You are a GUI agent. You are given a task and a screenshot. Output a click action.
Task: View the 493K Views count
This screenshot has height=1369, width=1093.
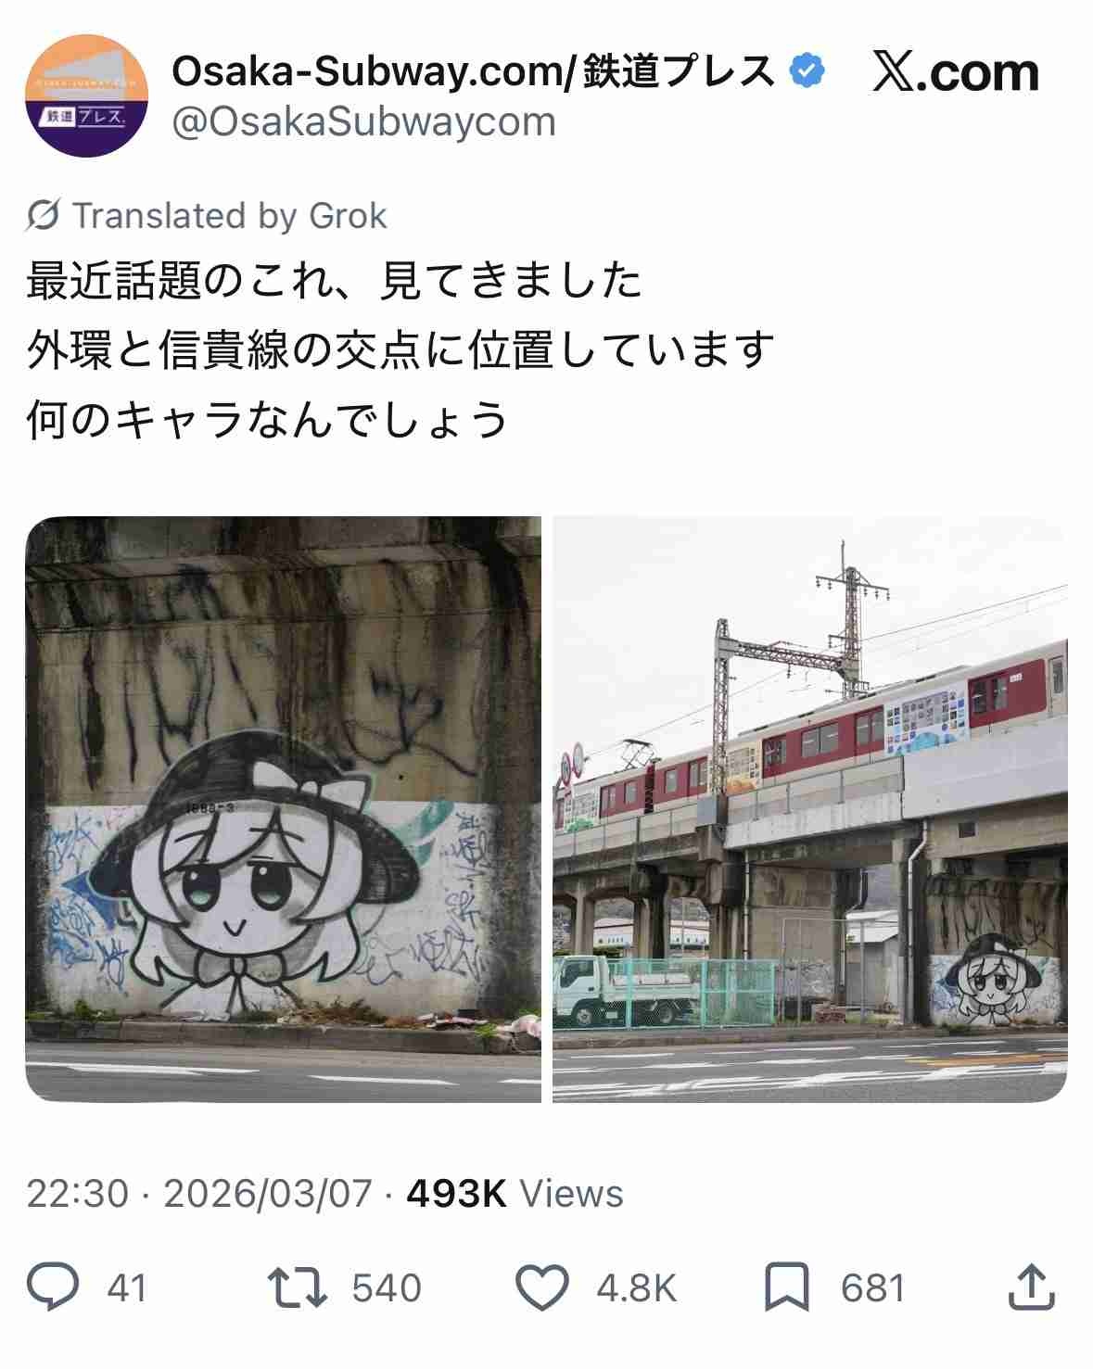pyautogui.click(x=515, y=1194)
